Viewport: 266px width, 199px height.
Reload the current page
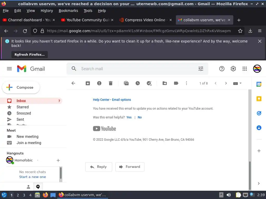coord(25,31)
